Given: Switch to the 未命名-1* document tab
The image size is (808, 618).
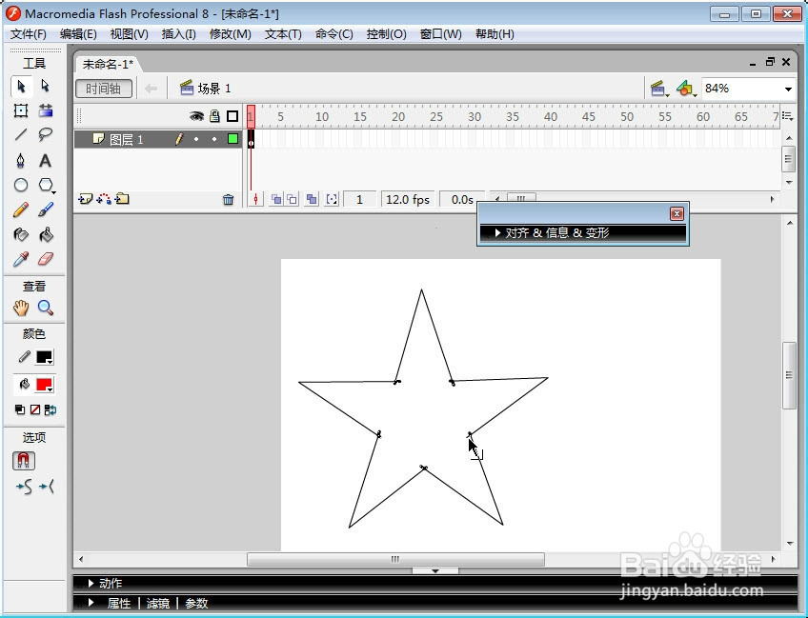Looking at the screenshot, I should (x=108, y=65).
